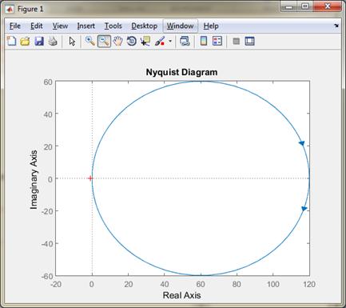Screen dimensions: 346x308
Task: Toggle the Zoom Out magnifier tool
Action: tap(104, 42)
